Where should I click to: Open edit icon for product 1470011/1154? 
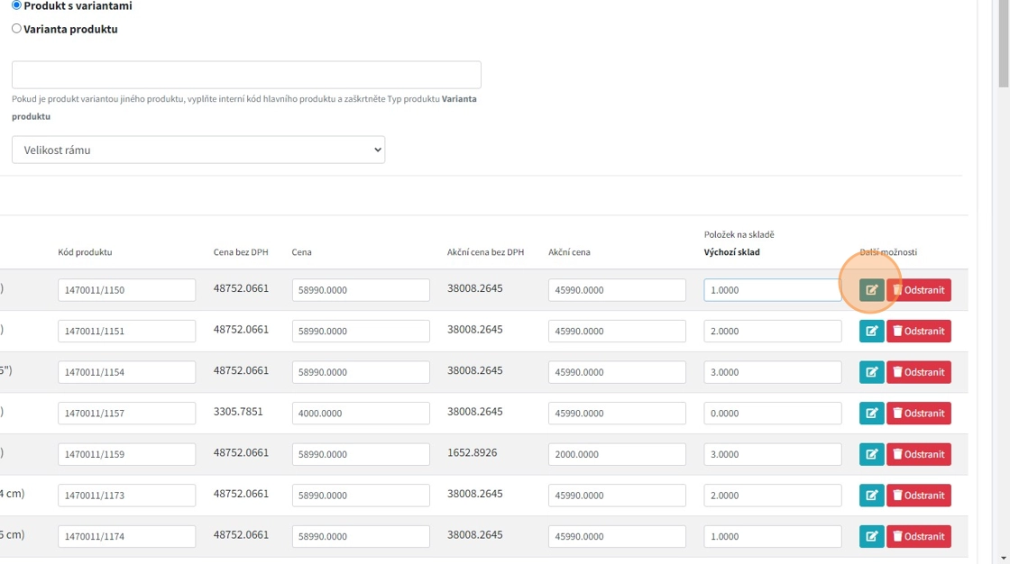click(871, 372)
